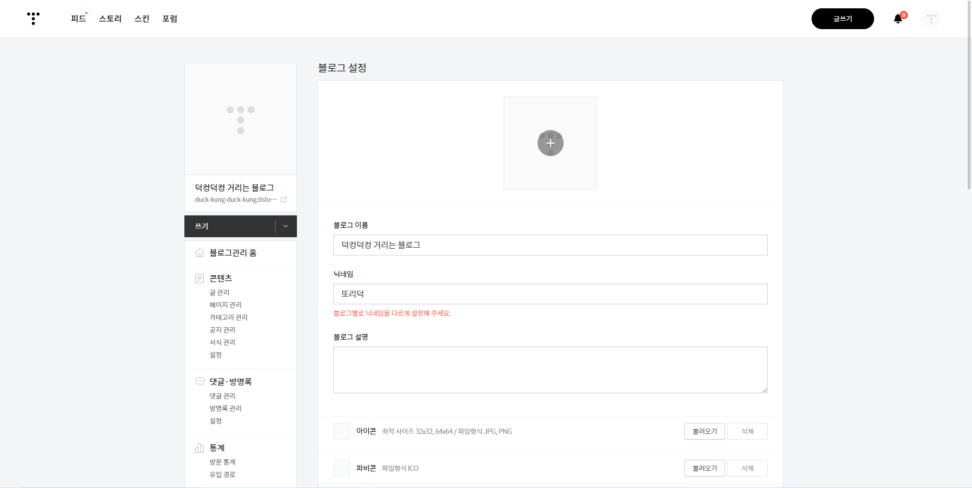Click the plus icon to upload blog image

coord(551,143)
